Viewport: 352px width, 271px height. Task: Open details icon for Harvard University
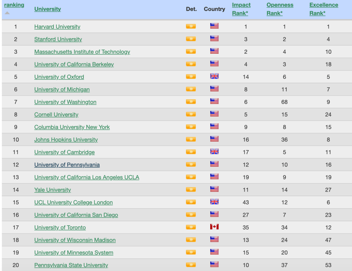point(191,26)
